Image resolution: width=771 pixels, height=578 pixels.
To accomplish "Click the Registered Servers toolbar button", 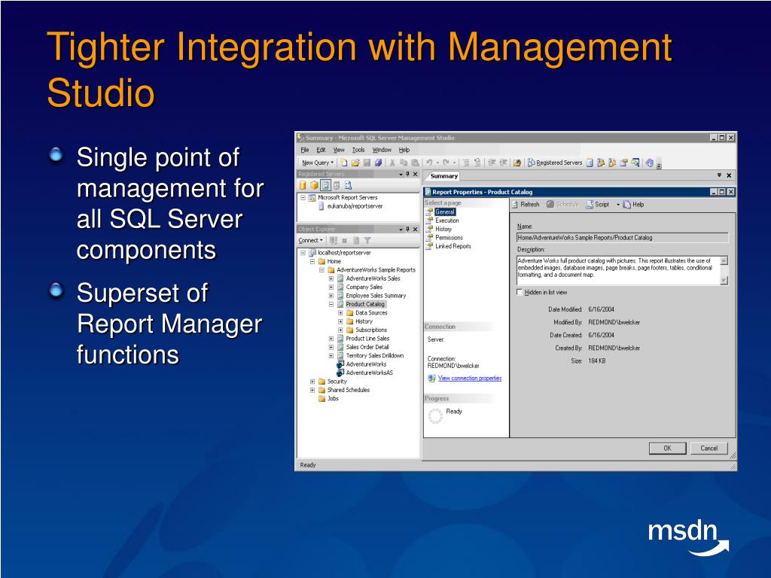I will point(555,163).
